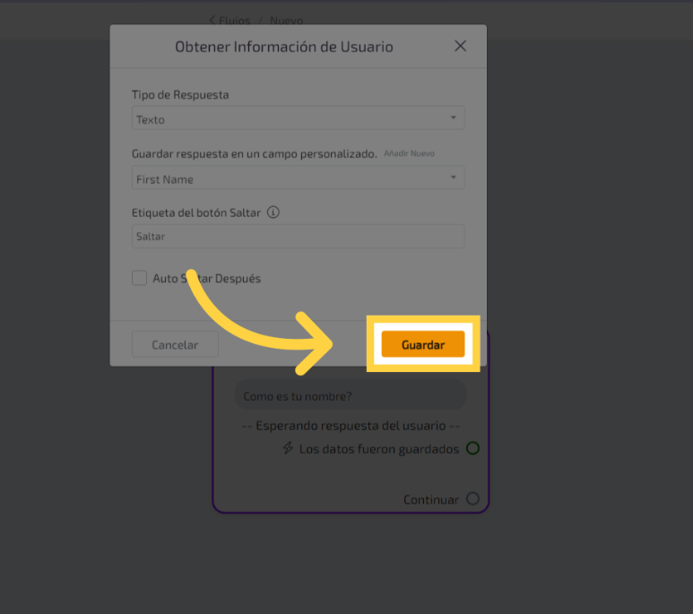Select the green connector circle next to datos guardados
This screenshot has width=693, height=614.
[472, 448]
